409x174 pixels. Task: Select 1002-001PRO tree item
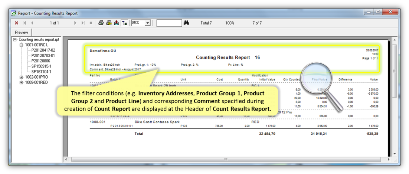[36, 77]
